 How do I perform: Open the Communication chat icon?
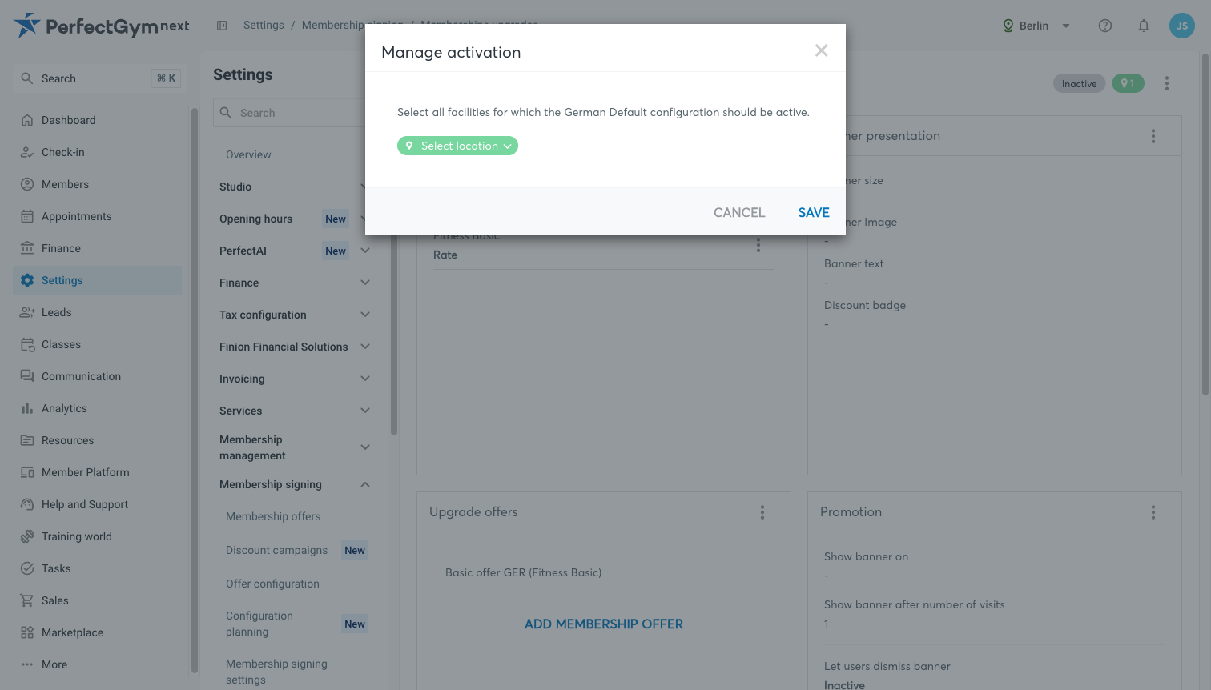point(27,376)
